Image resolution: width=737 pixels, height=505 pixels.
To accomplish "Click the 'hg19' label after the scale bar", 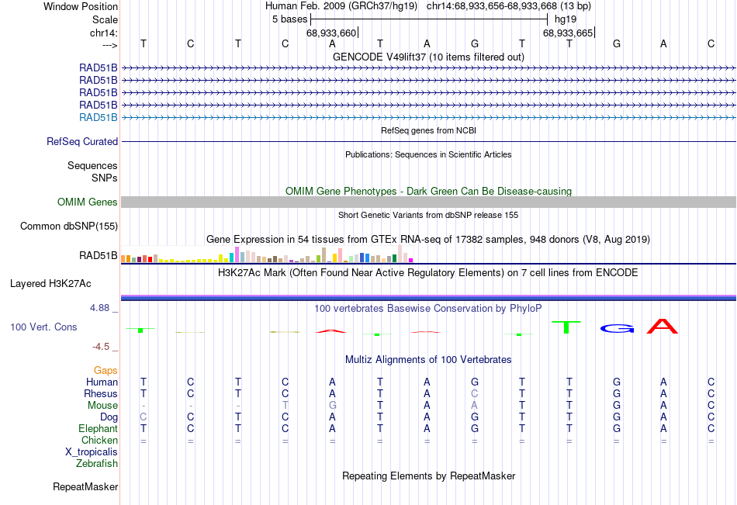I will click(x=566, y=19).
